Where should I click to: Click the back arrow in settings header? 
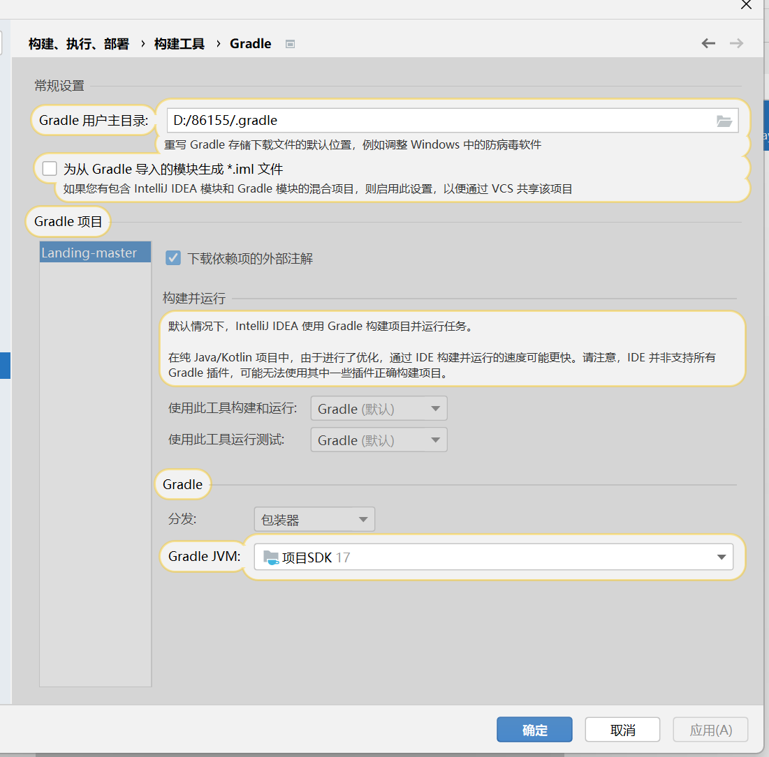click(708, 44)
